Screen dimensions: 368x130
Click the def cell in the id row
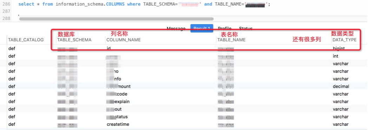click(x=12, y=49)
